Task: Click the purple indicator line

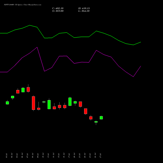Action: point(70,62)
